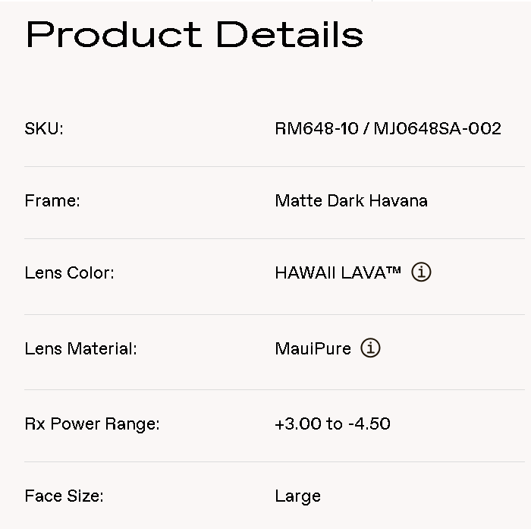
Task: Click the "Lens Color:" label
Action: click(69, 273)
